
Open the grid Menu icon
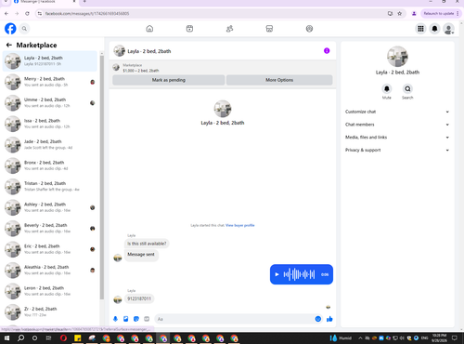420,29
